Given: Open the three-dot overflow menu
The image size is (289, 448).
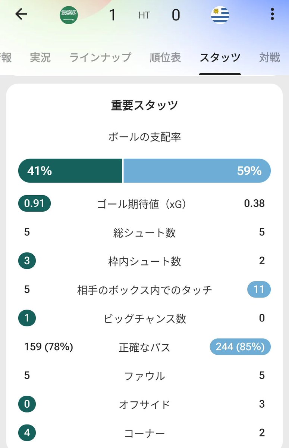Looking at the screenshot, I should click(x=272, y=15).
